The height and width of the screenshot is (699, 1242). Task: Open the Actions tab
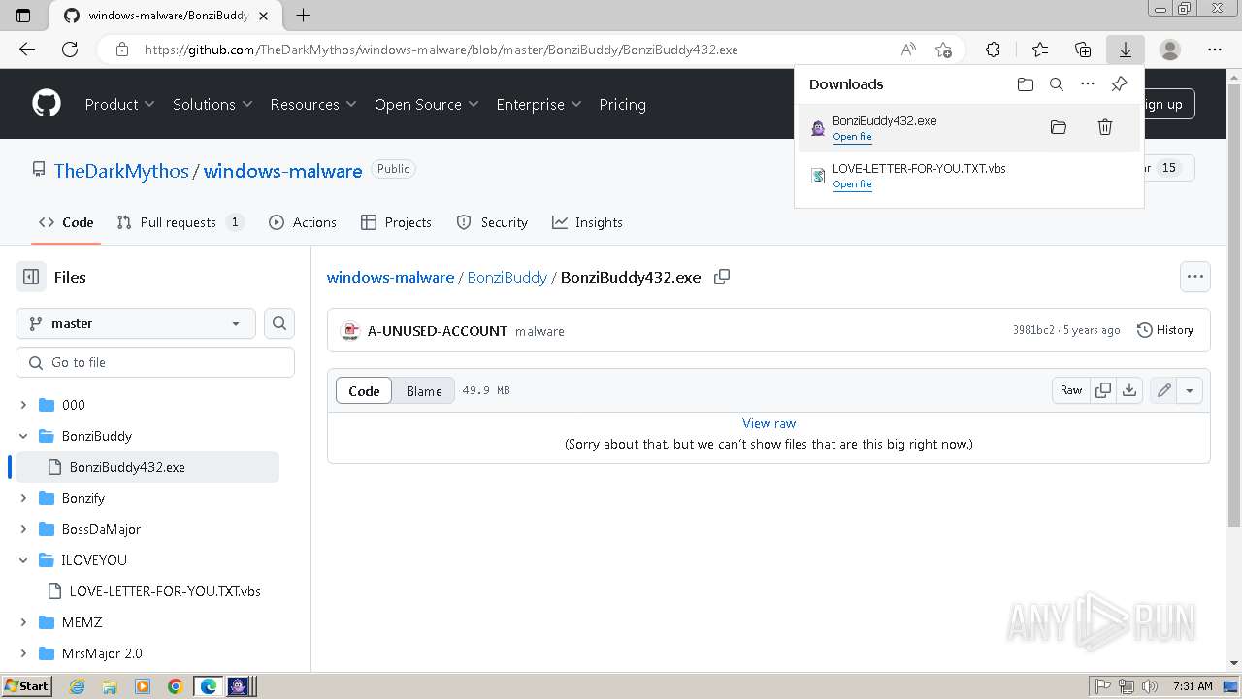point(303,222)
